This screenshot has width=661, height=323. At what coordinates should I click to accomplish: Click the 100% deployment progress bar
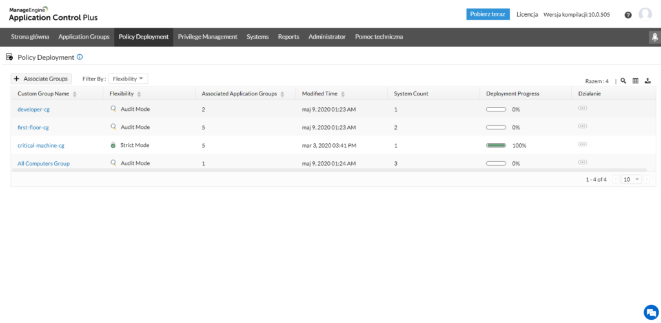[x=496, y=146]
